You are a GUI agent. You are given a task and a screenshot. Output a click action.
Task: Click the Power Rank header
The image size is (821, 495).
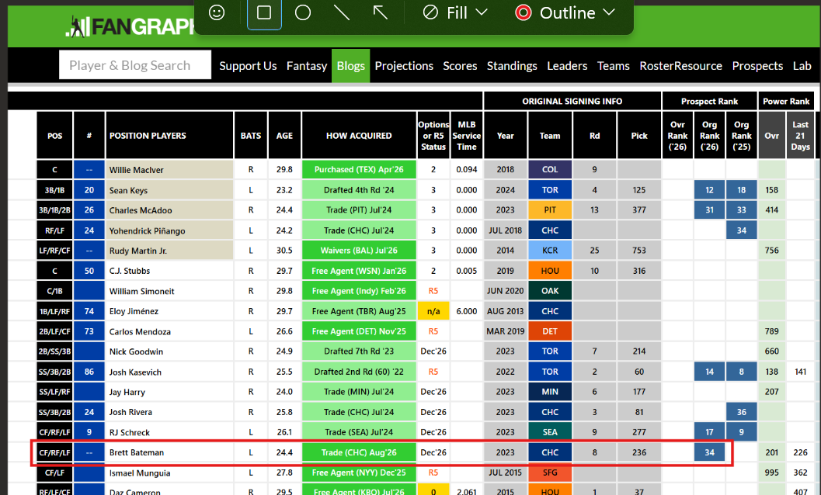[786, 101]
